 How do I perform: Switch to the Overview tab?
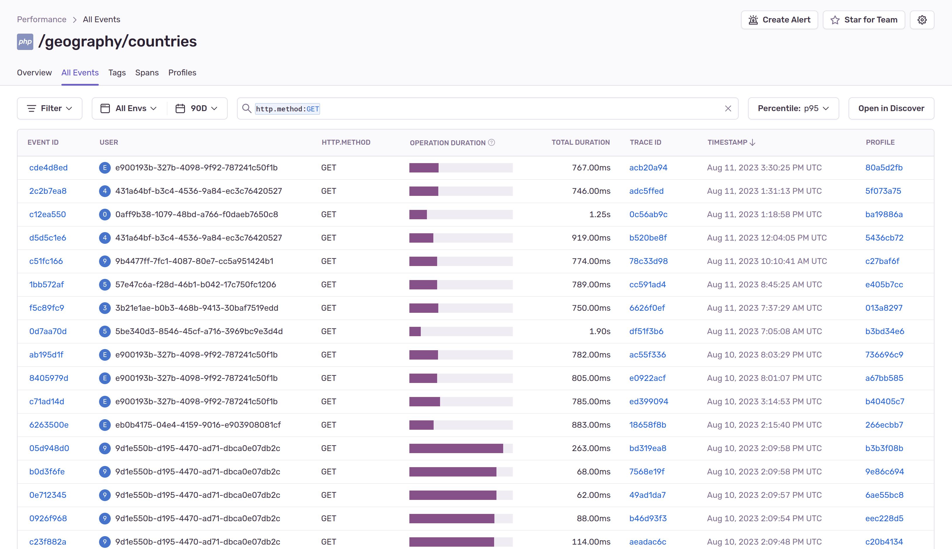pyautogui.click(x=34, y=73)
